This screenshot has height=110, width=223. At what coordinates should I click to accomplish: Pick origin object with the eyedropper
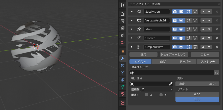(170, 84)
